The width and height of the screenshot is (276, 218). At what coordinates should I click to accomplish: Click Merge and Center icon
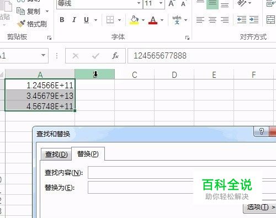point(270,20)
